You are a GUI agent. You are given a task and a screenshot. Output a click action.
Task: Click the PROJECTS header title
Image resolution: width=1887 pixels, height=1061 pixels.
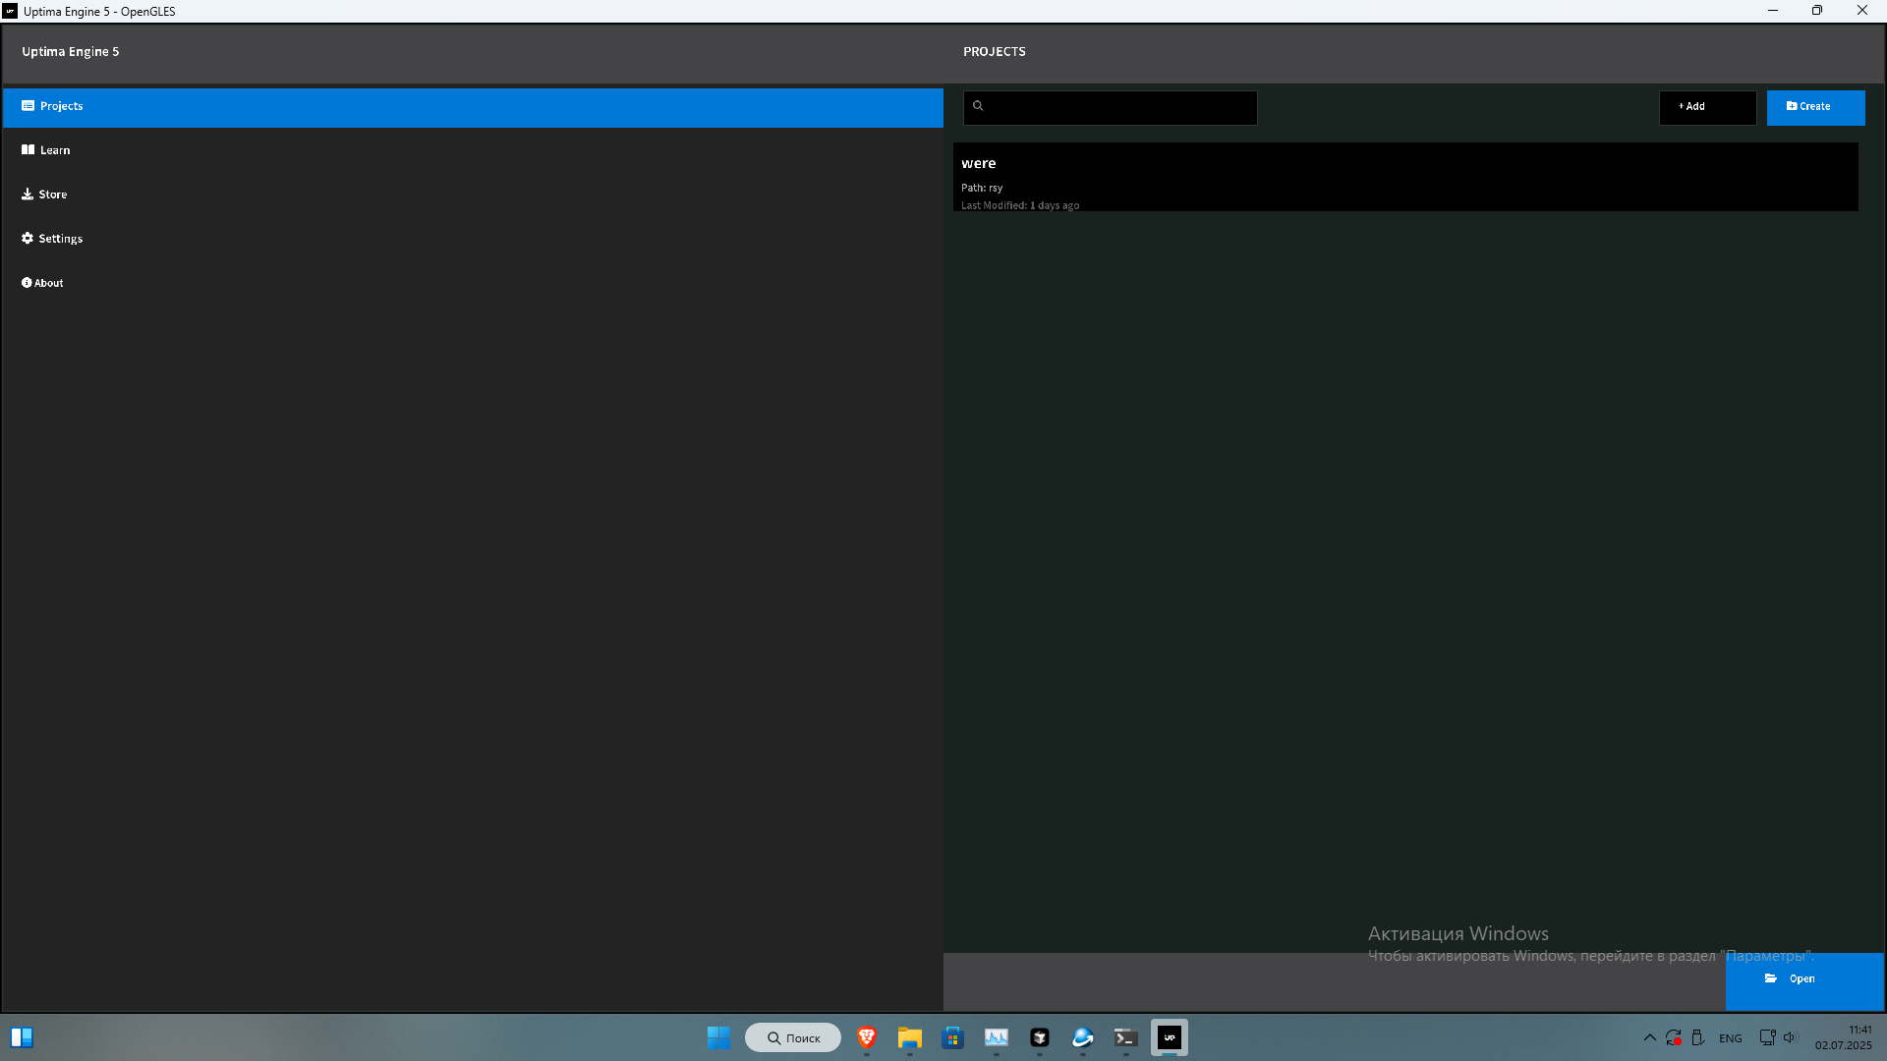(994, 52)
